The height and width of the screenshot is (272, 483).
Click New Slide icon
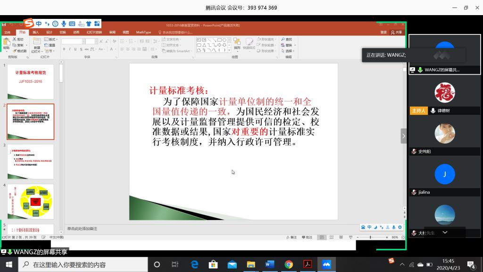[x=37, y=42]
